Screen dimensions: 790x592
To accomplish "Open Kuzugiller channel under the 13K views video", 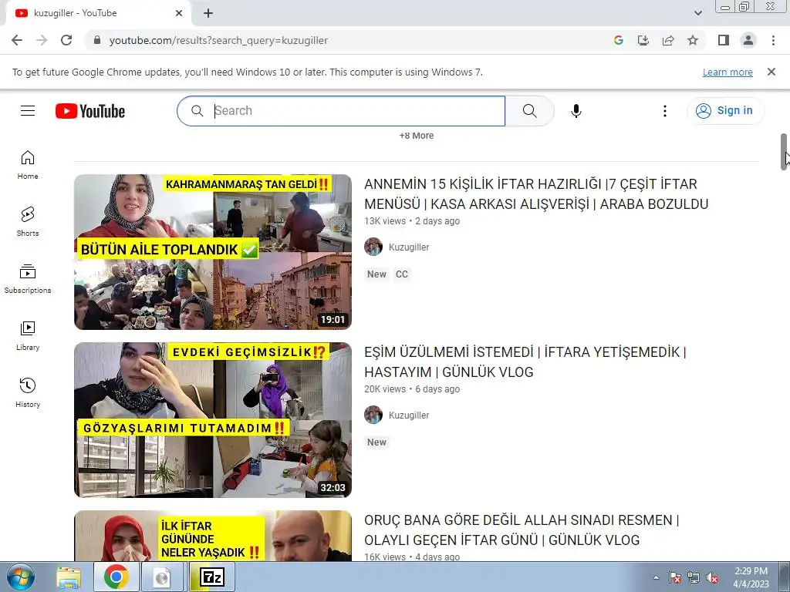I will coord(409,247).
